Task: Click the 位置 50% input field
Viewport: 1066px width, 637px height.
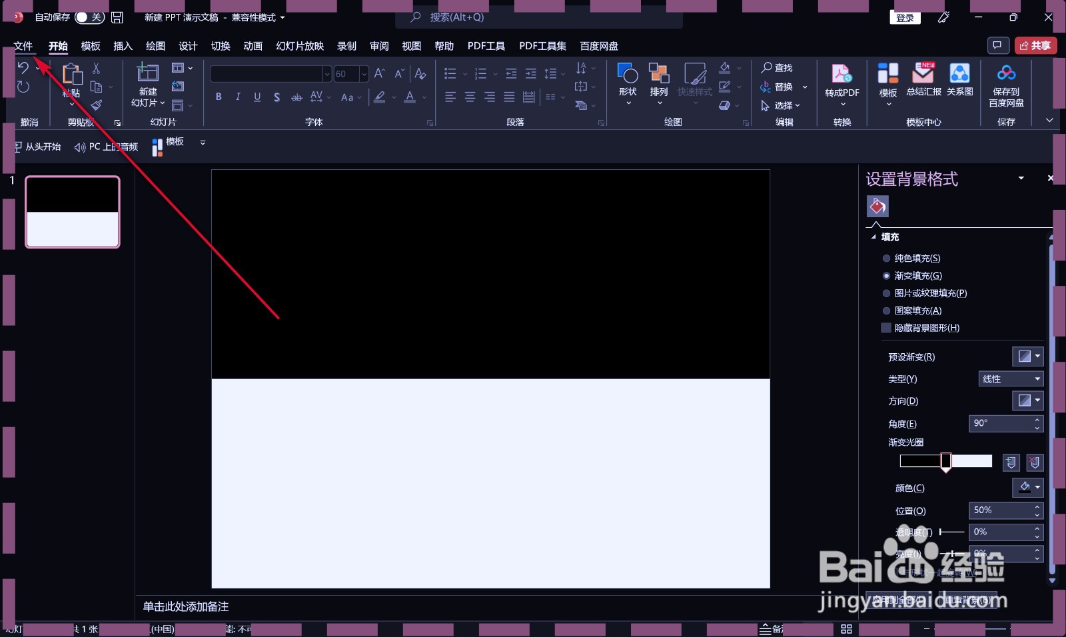Action: (x=1006, y=510)
